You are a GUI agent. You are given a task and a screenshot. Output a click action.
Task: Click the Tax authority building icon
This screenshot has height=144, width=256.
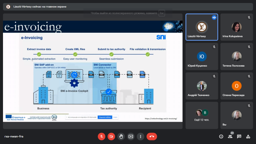pyautogui.click(x=109, y=96)
